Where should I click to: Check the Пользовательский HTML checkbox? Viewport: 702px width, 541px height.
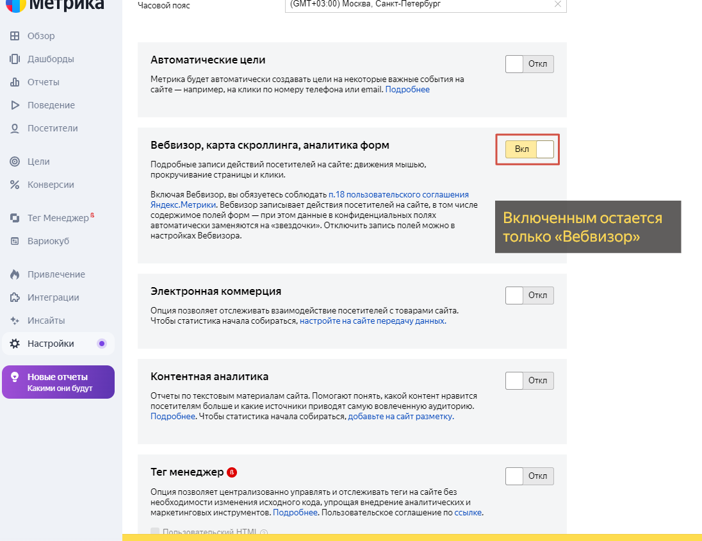point(155,532)
